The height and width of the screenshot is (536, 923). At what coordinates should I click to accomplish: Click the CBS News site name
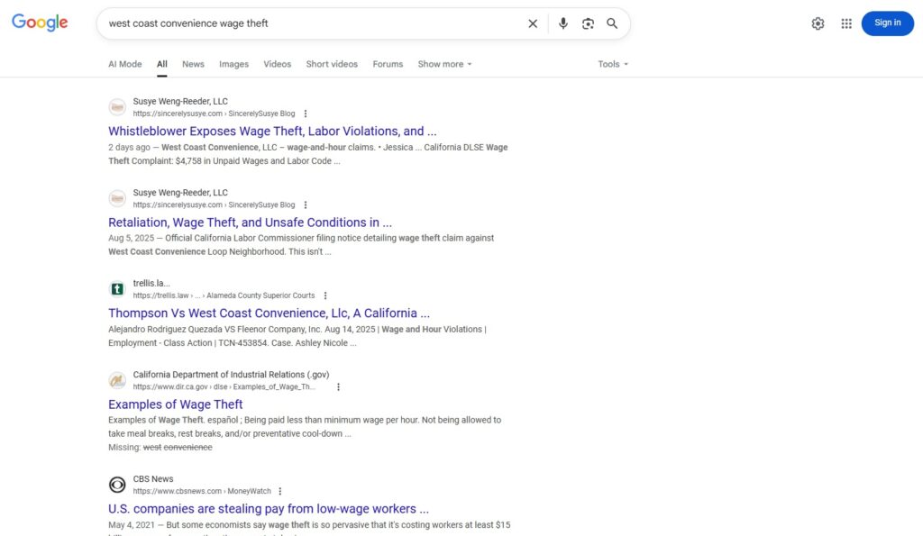(x=153, y=479)
